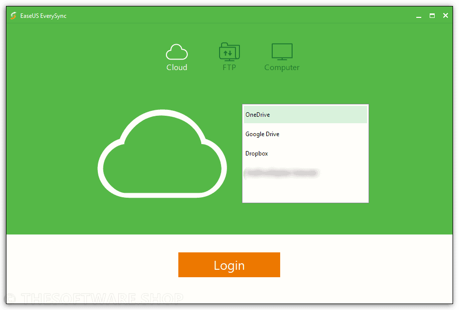Click the EaseUS EverySync logo icon

[13, 15]
